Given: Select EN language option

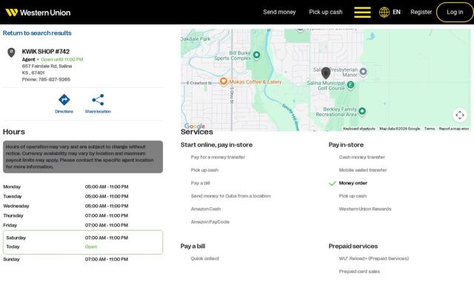Looking at the screenshot, I should point(397,12).
